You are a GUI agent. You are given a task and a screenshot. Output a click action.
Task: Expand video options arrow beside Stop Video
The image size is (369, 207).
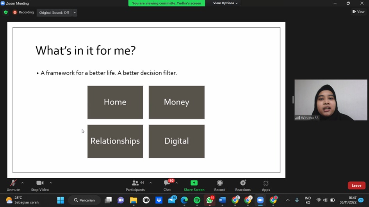[x=51, y=183]
